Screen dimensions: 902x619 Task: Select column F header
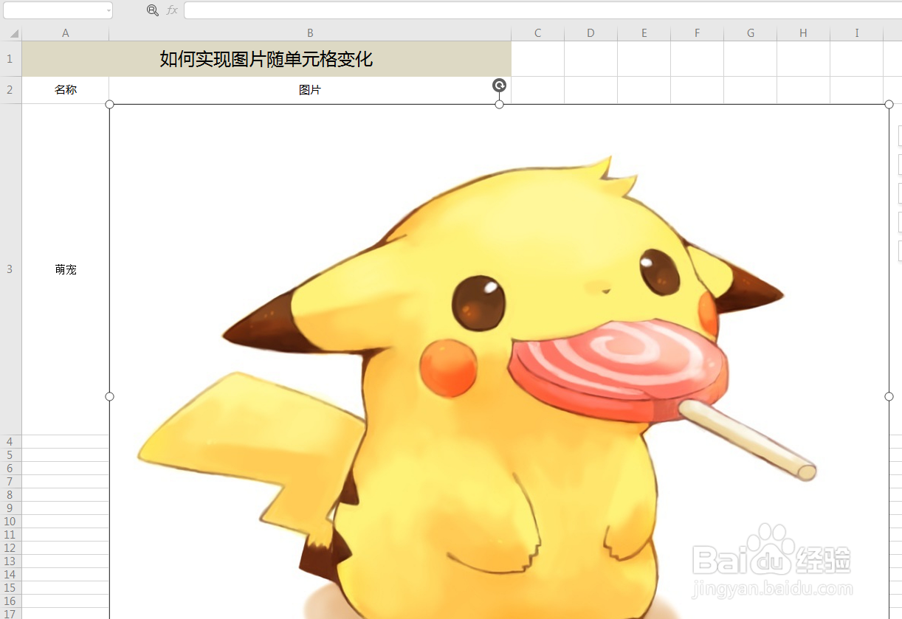click(697, 33)
